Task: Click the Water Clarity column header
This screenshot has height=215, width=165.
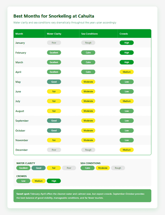Action: pos(54,34)
